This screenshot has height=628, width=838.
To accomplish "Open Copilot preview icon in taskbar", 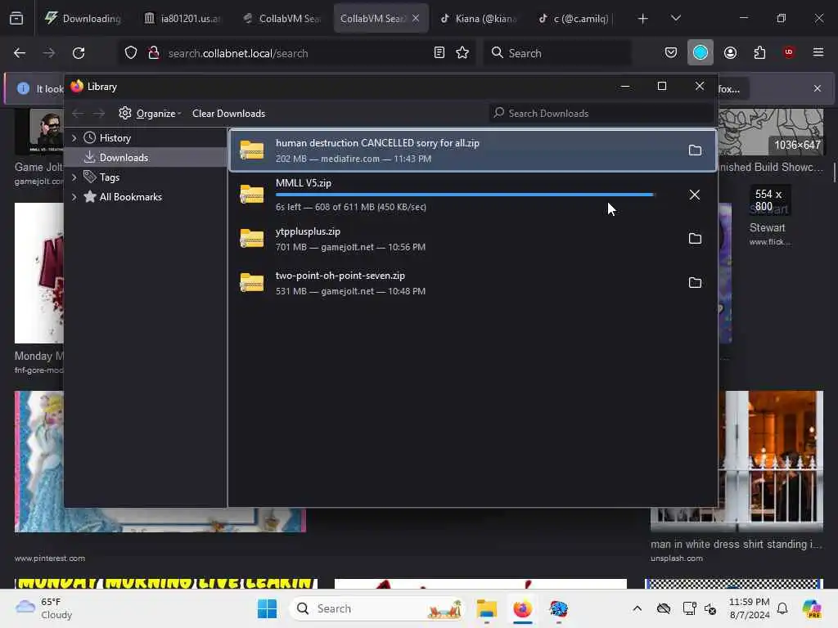I will (812, 608).
